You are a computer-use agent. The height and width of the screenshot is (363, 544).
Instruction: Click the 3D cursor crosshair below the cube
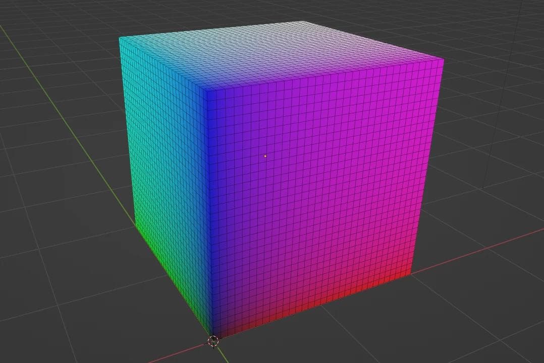pos(213,341)
